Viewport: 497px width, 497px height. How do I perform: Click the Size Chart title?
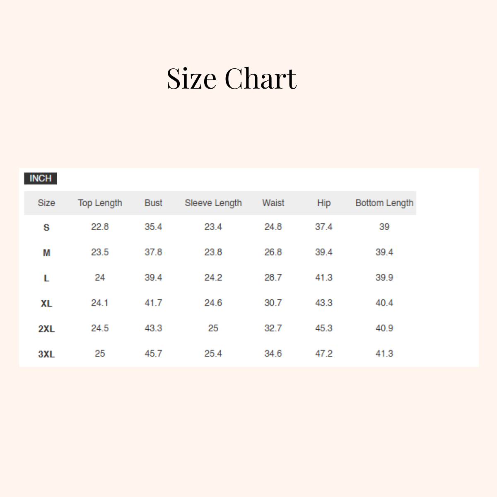[x=232, y=78]
